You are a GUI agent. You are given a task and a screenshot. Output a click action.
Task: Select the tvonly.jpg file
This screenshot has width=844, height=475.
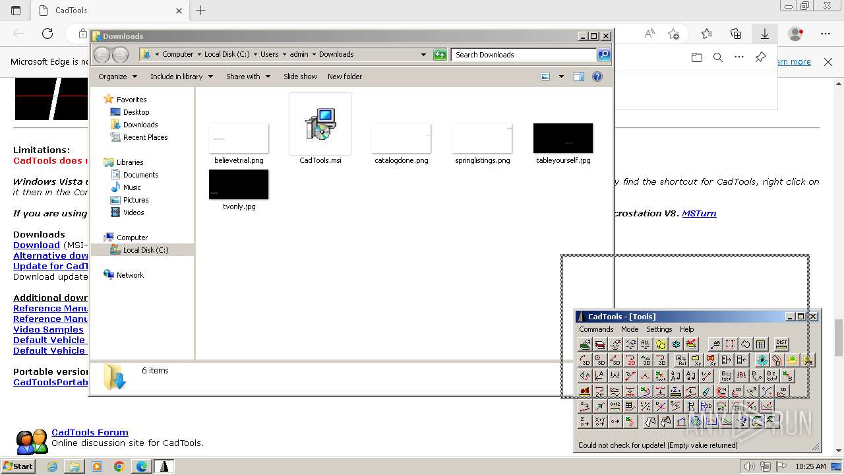(239, 190)
